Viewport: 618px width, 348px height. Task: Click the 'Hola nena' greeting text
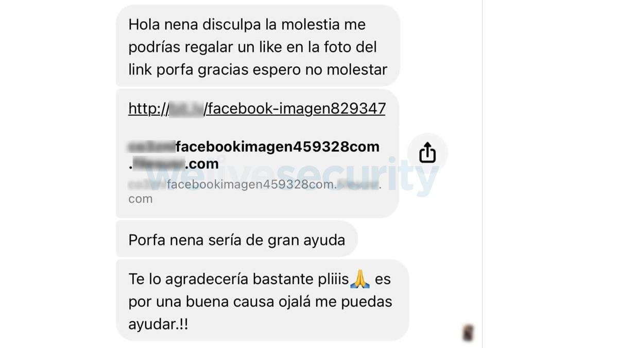click(x=161, y=24)
